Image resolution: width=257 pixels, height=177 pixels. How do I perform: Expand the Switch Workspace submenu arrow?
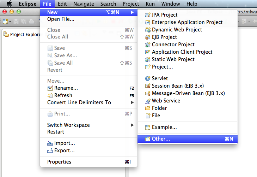[x=132, y=125]
